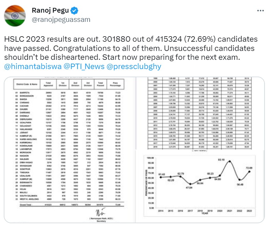The image size is (269, 227).
Task: Open the @ranojpeguassam handle link
Action: coord(61,19)
